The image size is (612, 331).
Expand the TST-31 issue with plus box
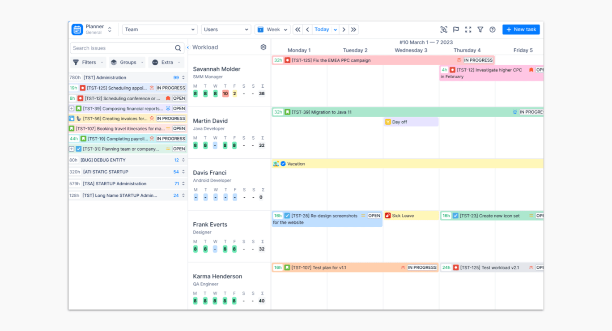(x=72, y=149)
